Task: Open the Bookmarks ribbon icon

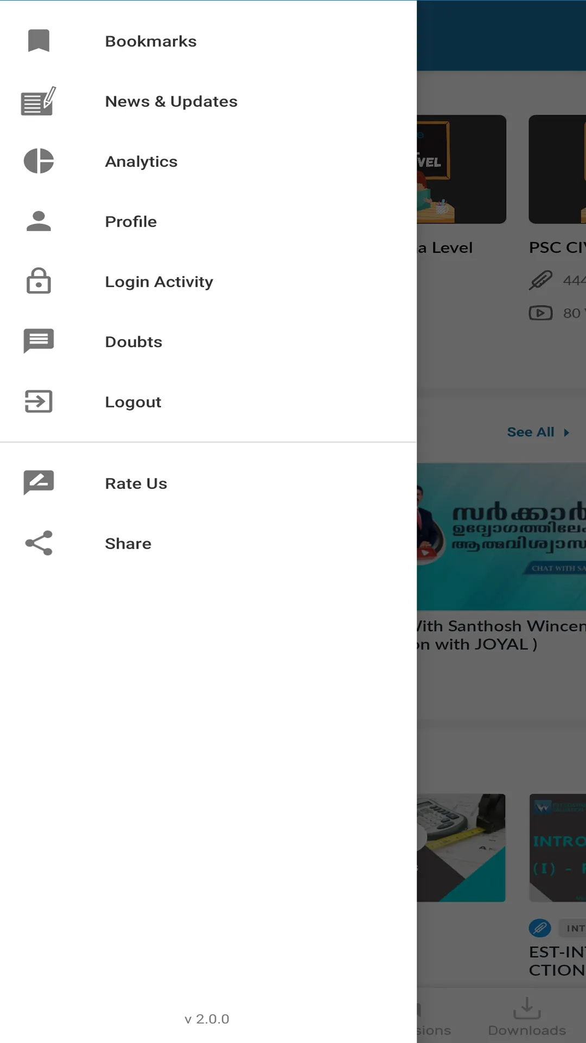Action: (x=39, y=41)
